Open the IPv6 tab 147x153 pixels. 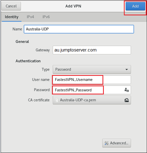point(46,17)
